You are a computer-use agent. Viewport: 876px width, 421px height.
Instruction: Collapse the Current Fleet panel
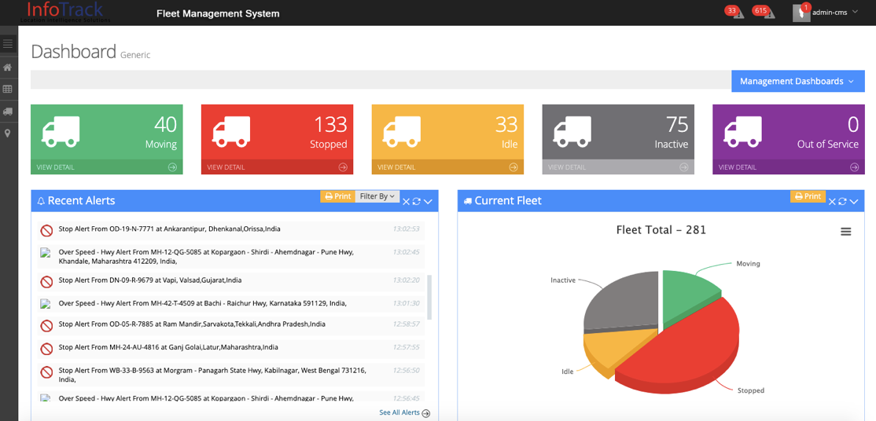point(854,202)
